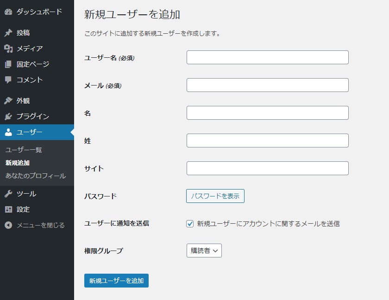Open the メディア media icon

click(x=8, y=49)
